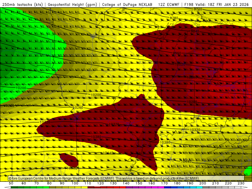
Task: Click the 80 value on the color scale
Action: coord(49,183)
